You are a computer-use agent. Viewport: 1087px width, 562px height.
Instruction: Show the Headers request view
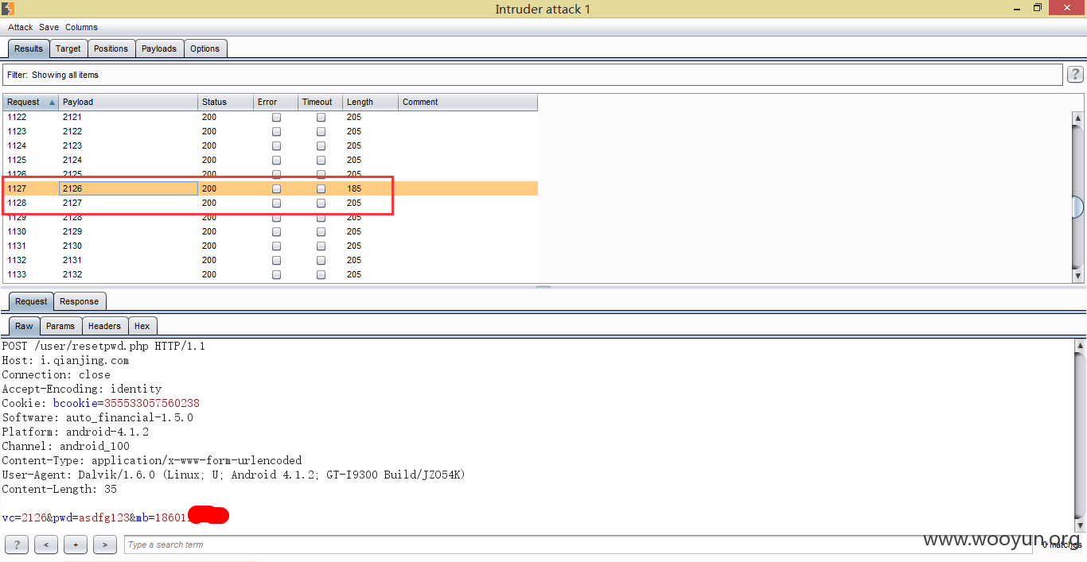[x=104, y=326]
